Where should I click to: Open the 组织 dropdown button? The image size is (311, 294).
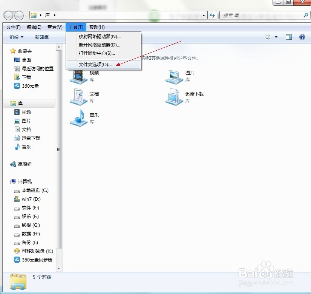[x=16, y=37]
